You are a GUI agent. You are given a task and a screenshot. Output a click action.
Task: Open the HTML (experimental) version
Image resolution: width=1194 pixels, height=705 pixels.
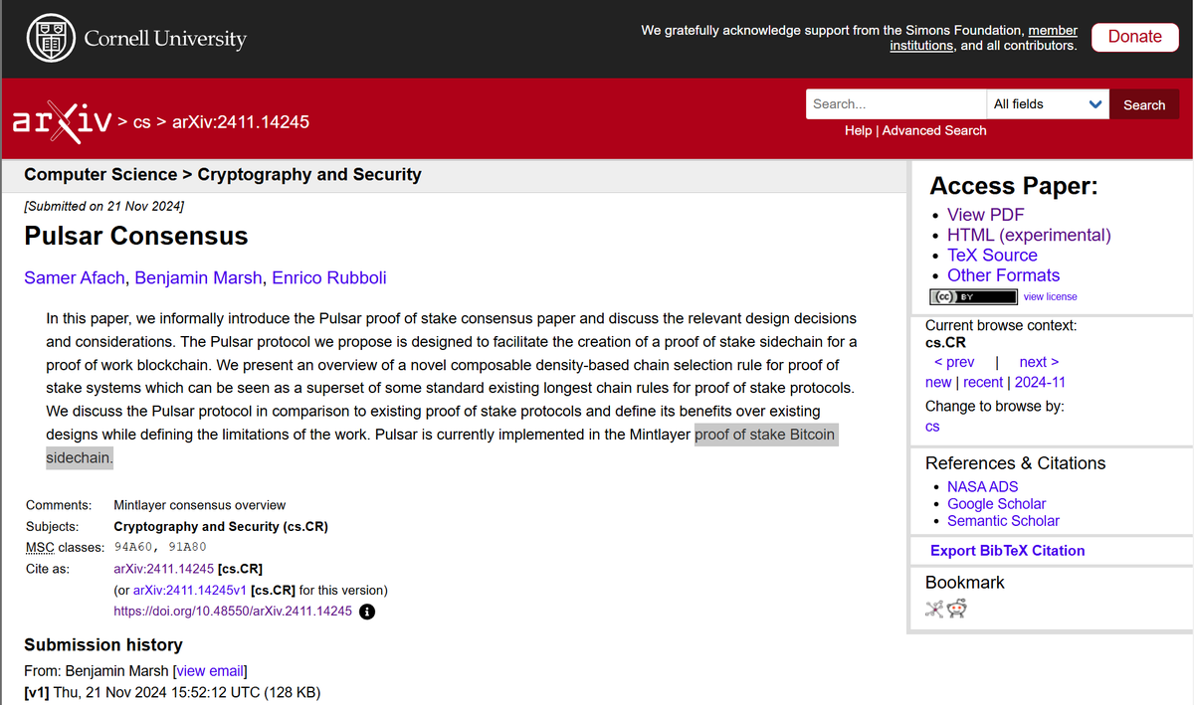[1029, 235]
